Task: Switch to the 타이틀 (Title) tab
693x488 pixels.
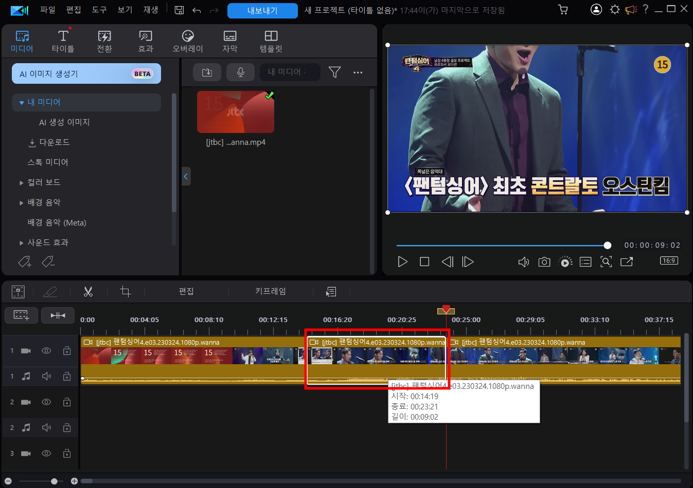Action: click(63, 41)
